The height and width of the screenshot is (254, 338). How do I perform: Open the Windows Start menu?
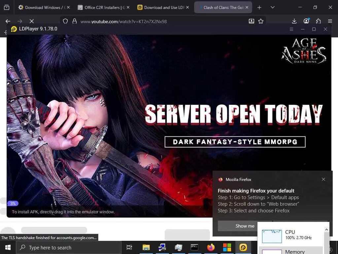click(8, 247)
